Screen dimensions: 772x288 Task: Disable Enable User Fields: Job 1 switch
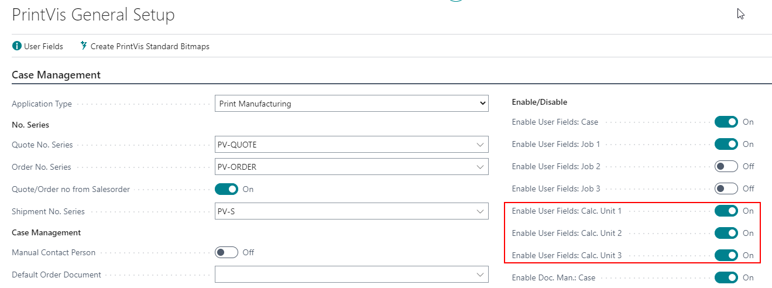[x=726, y=144]
